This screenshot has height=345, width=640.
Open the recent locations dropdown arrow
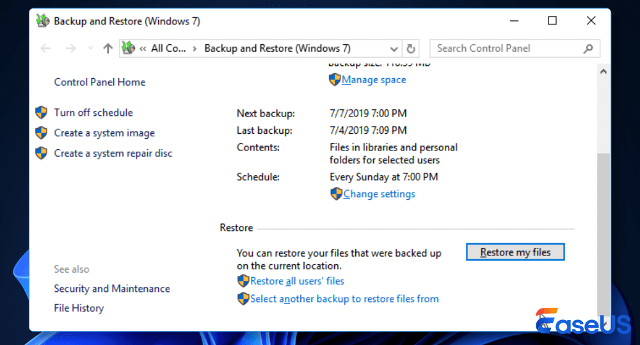pyautogui.click(x=90, y=49)
